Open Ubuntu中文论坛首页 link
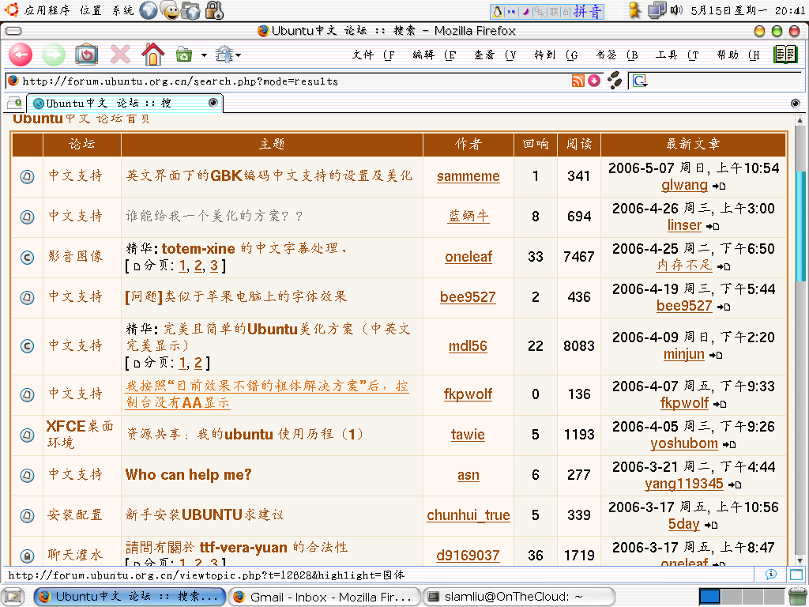 pos(81,119)
